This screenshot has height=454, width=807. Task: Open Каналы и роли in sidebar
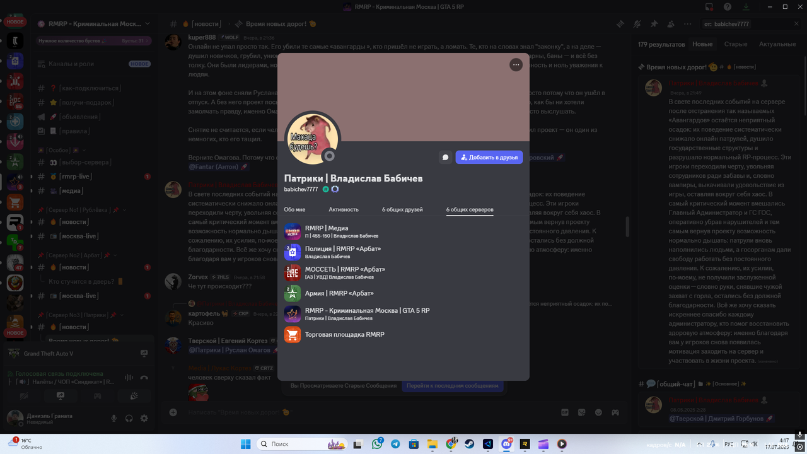pos(95,64)
